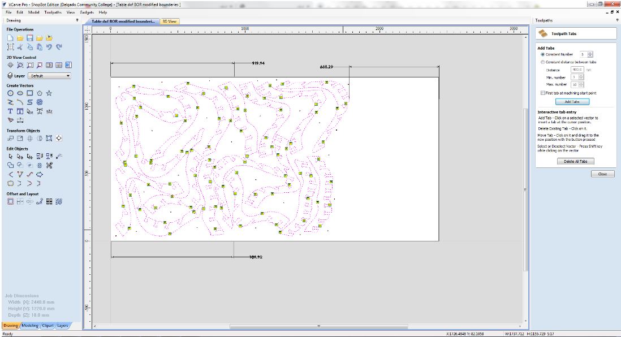Screen dimensions: 621x337
Task: Click the Constant Number spinner arrows
Action: click(590, 54)
